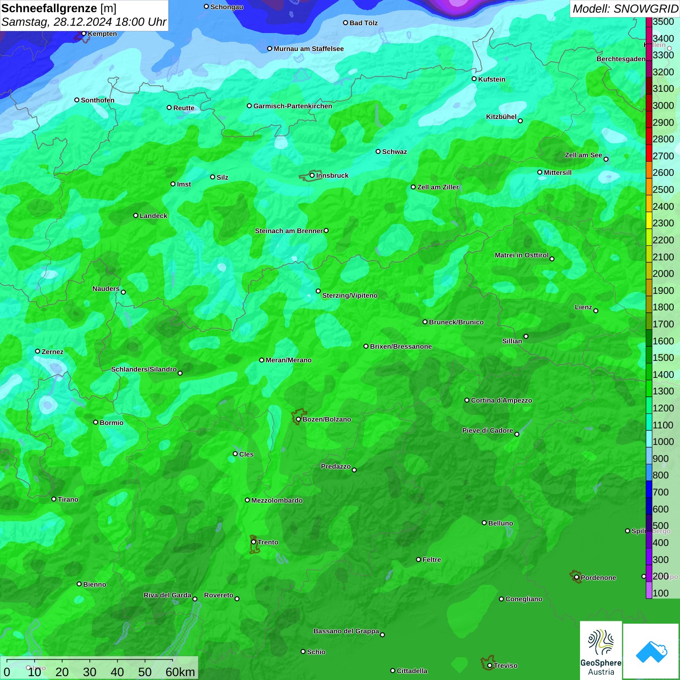The height and width of the screenshot is (680, 680).
Task: Click the Schneefallgrenze [m] title
Action: click(x=59, y=8)
